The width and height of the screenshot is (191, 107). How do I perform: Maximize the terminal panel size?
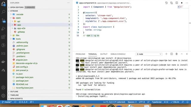[x=182, y=54]
